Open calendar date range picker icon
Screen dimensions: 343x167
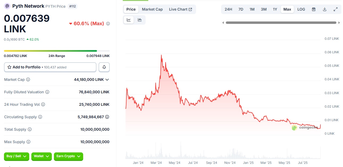click(x=314, y=9)
